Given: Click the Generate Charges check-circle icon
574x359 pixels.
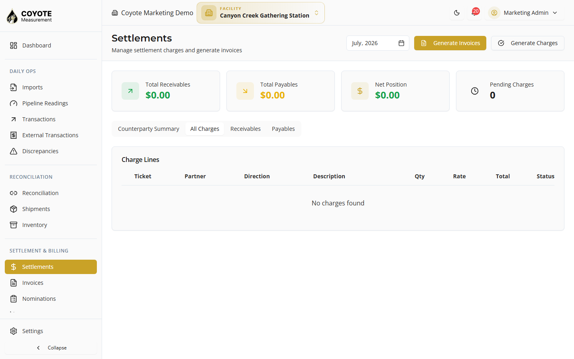Looking at the screenshot, I should coord(501,43).
